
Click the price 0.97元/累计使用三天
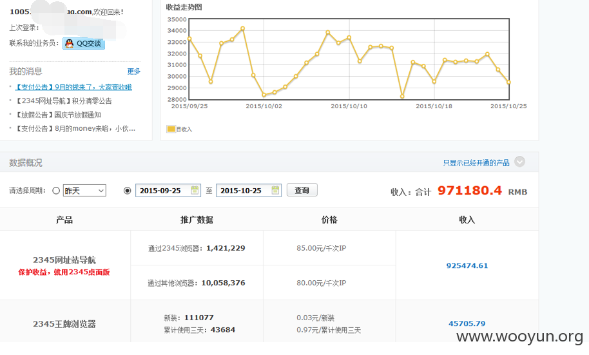pyautogui.click(x=329, y=330)
